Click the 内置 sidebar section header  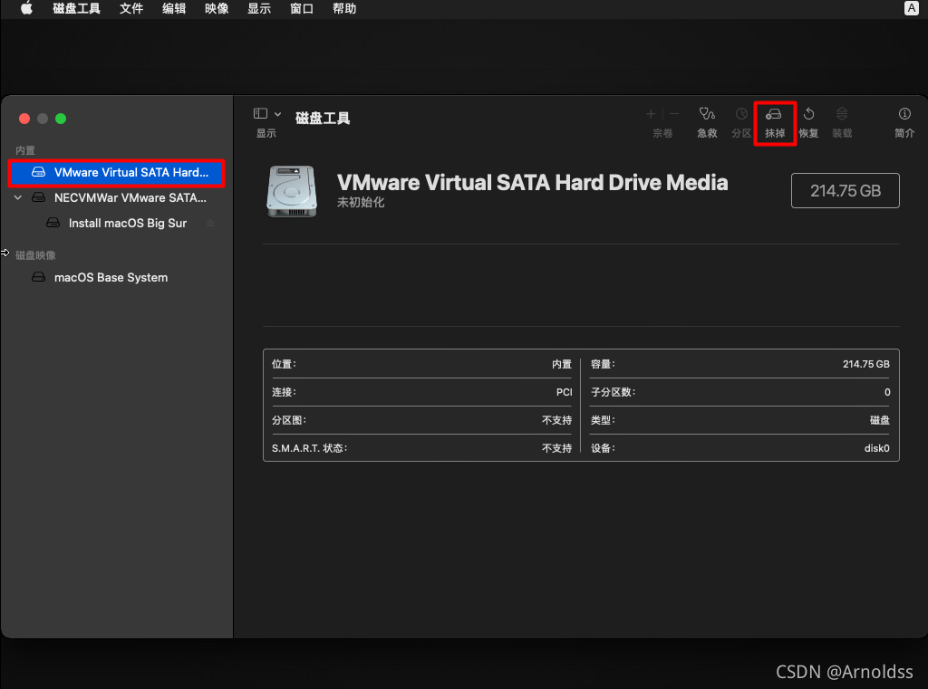(x=25, y=150)
